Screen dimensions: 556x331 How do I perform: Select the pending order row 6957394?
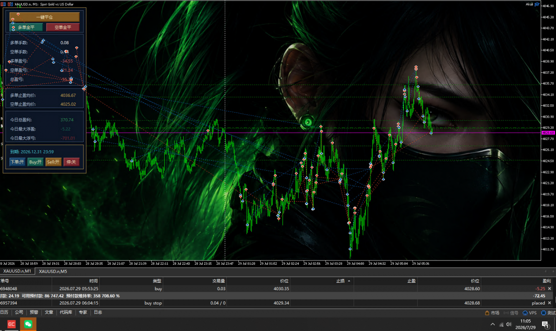point(276,303)
